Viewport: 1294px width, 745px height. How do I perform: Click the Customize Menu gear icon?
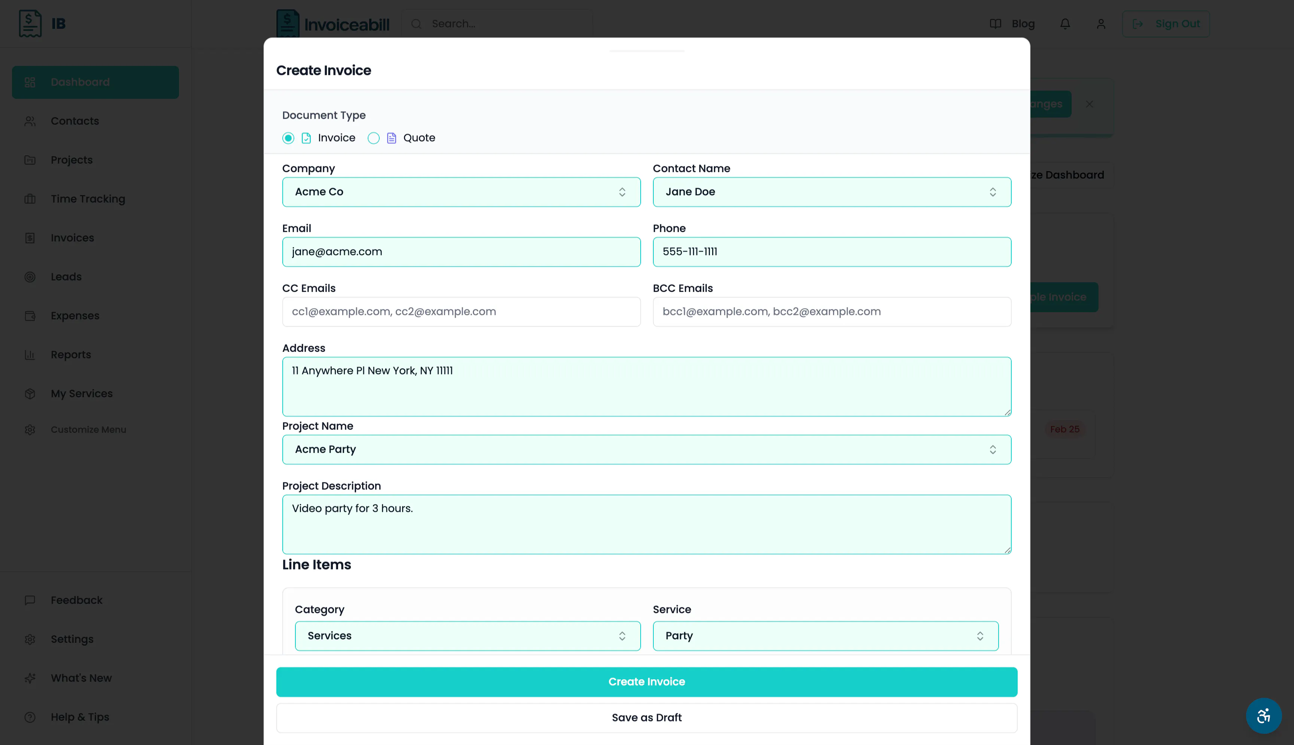(x=30, y=430)
